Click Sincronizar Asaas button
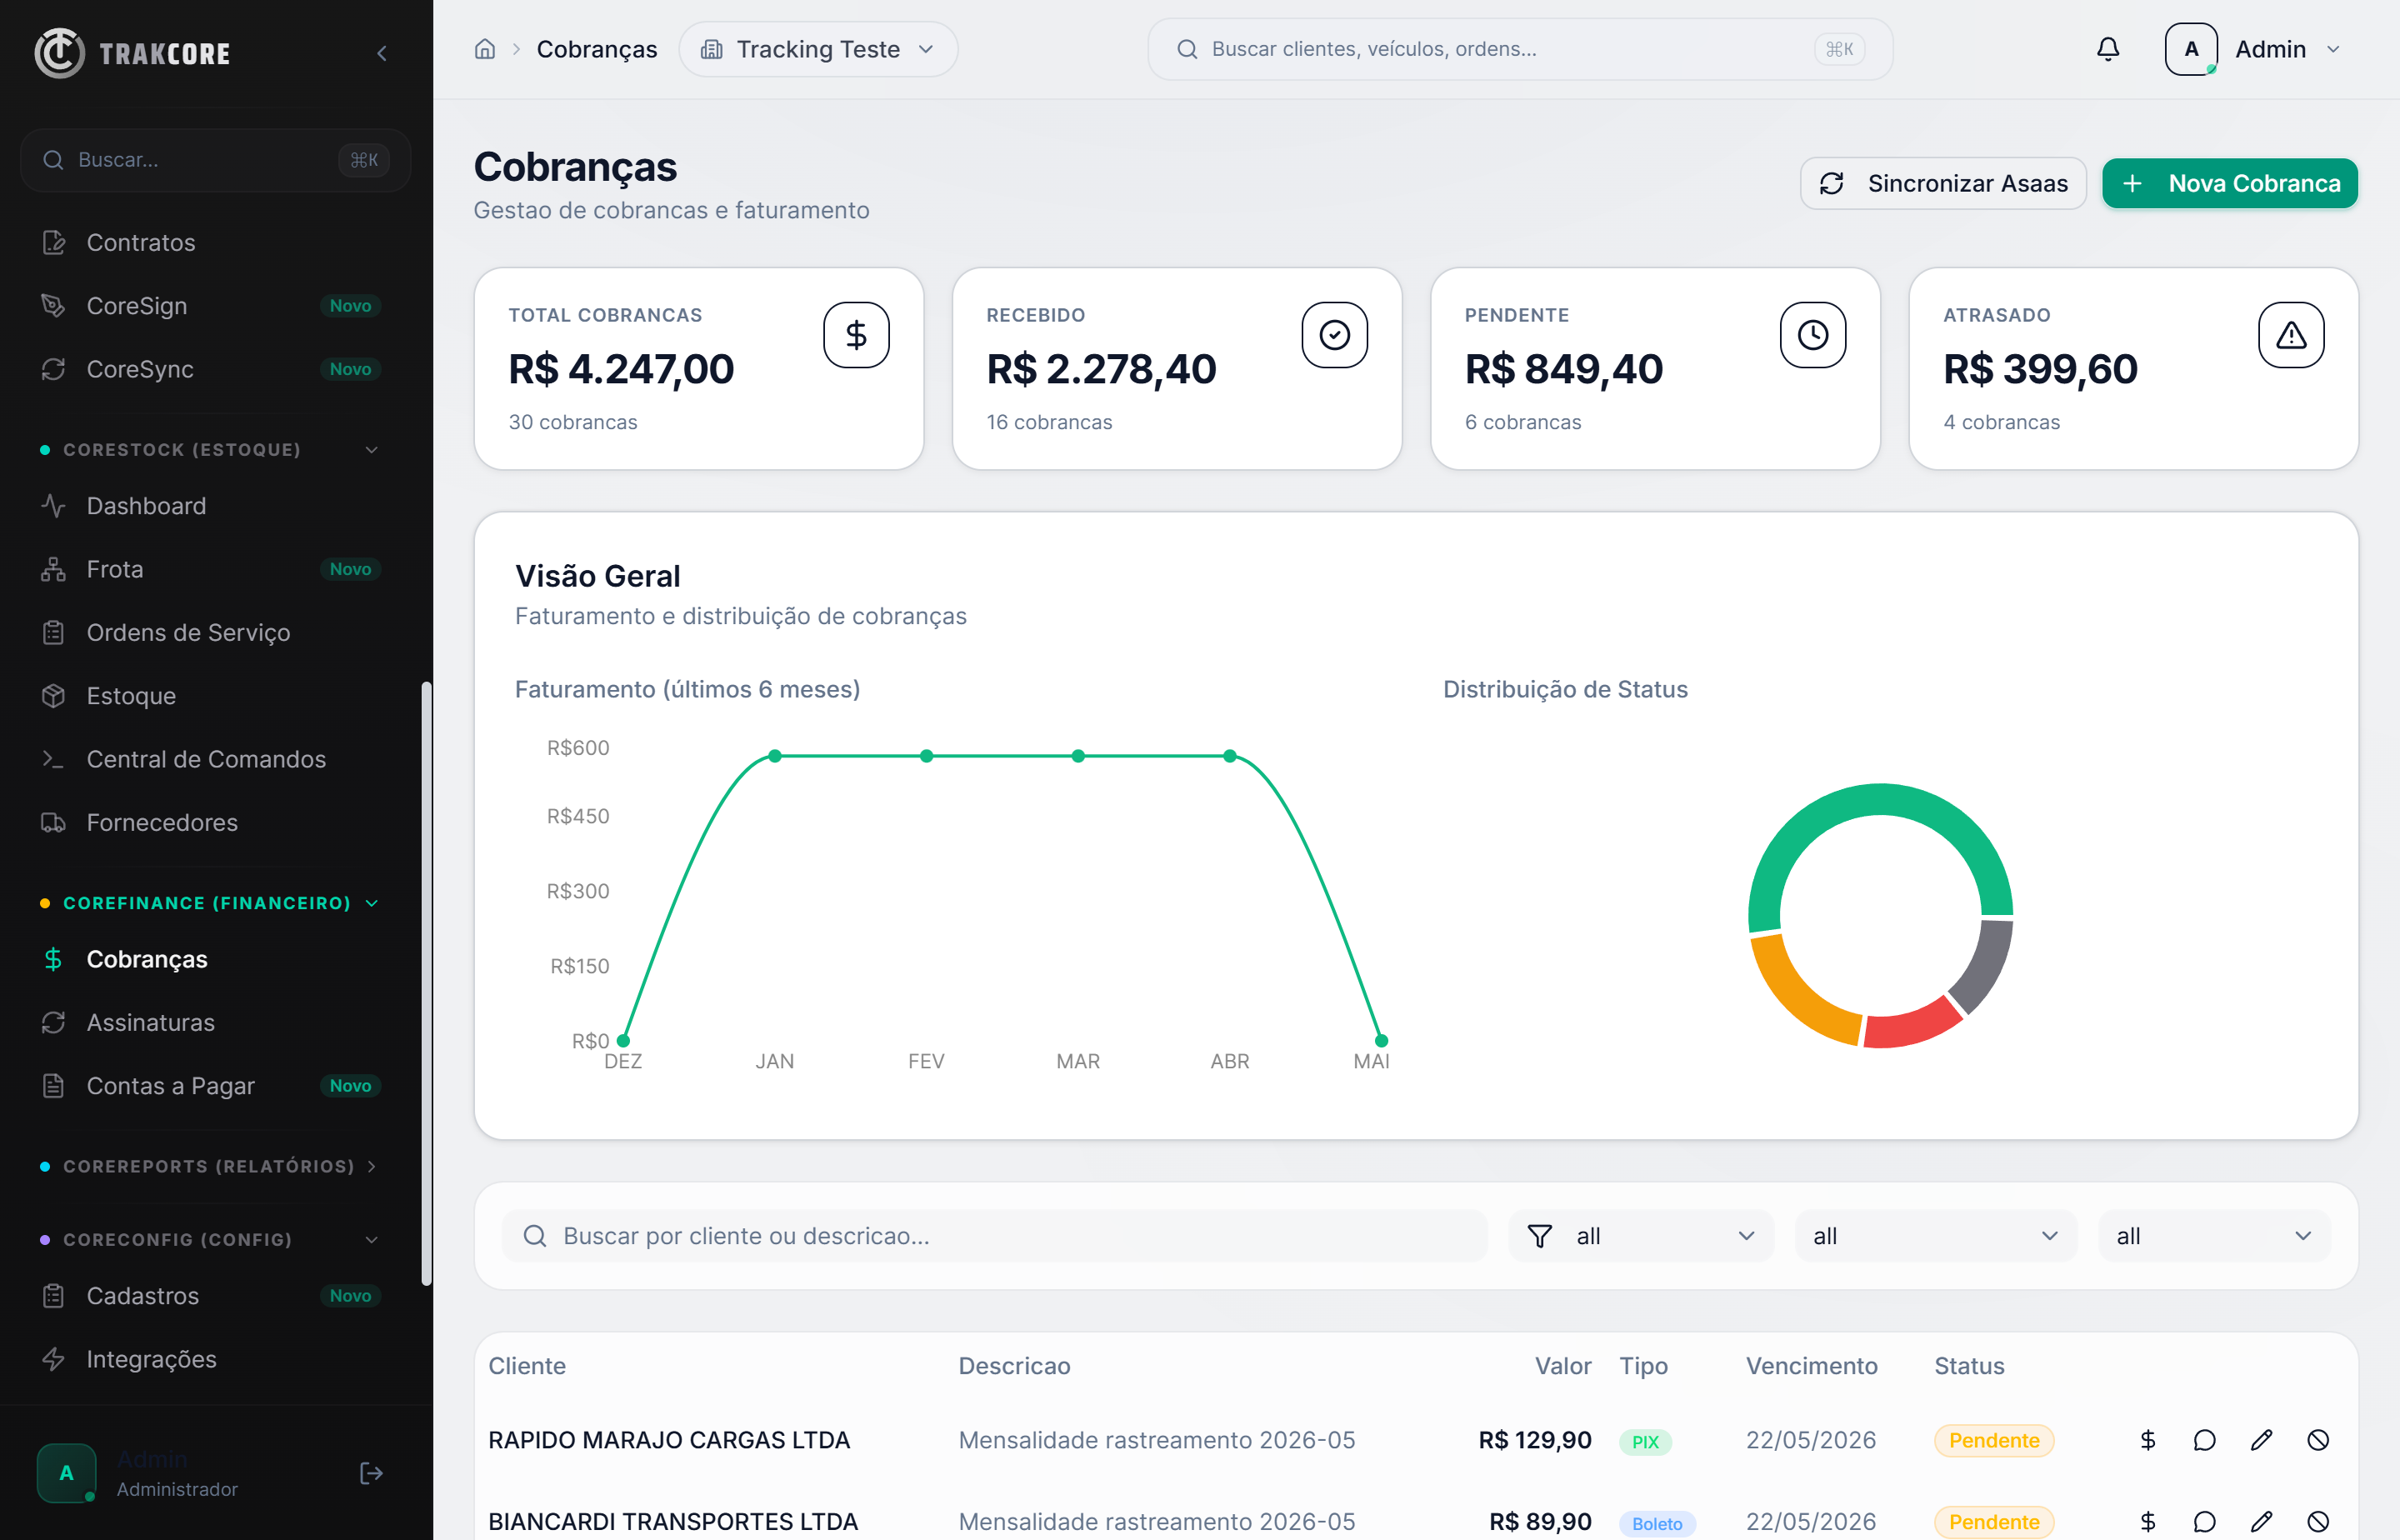 1943,183
